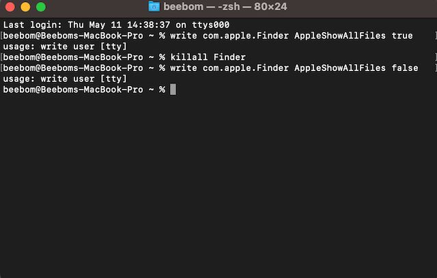Click second "usage: write user [tty]" output
Viewport: 437px width, 278px height.
point(65,79)
